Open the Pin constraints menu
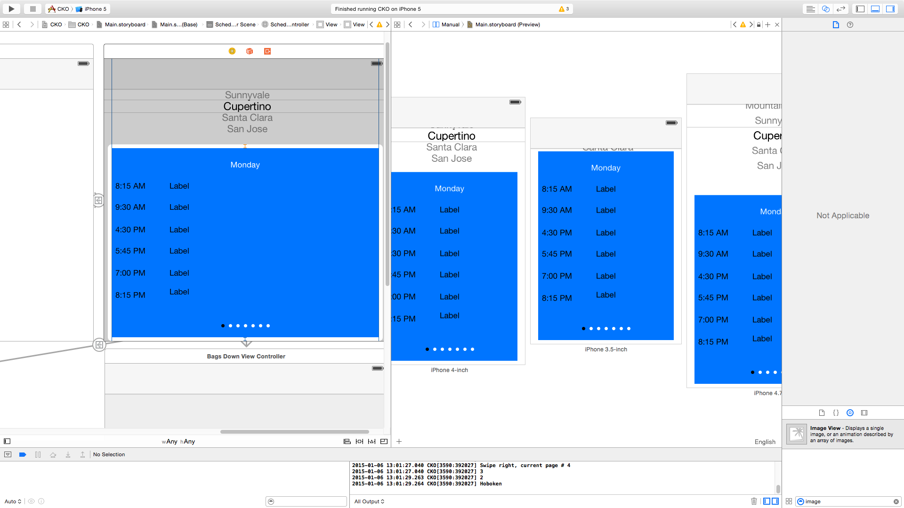 coord(359,441)
